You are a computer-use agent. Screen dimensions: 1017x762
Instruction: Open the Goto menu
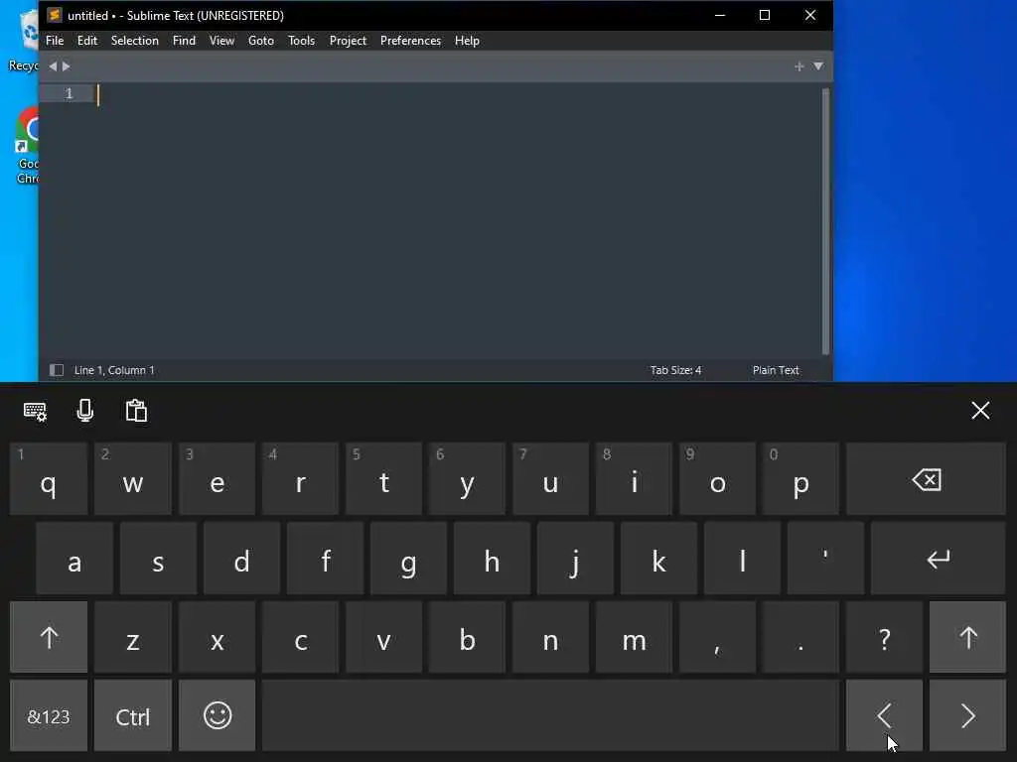click(x=261, y=40)
